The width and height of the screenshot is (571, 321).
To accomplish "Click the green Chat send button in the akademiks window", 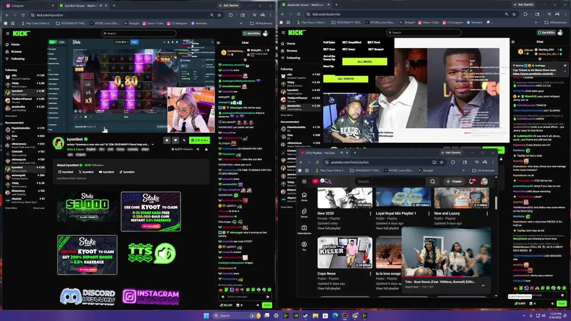I will (x=562, y=304).
